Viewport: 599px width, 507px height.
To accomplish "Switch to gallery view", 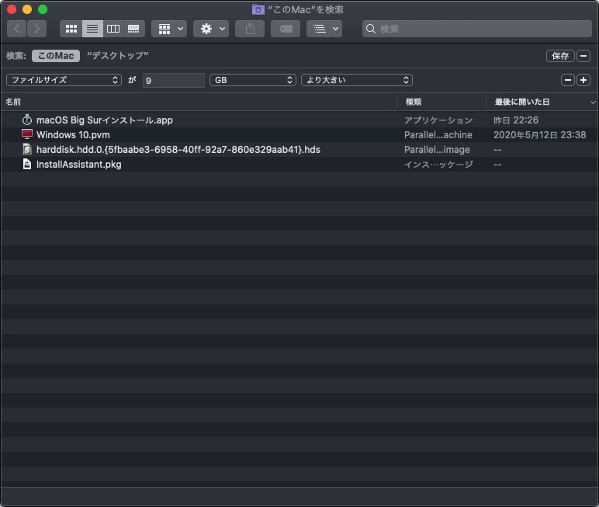I will pos(133,29).
